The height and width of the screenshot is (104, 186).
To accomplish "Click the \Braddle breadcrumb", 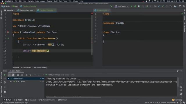I will pos(16,68).
